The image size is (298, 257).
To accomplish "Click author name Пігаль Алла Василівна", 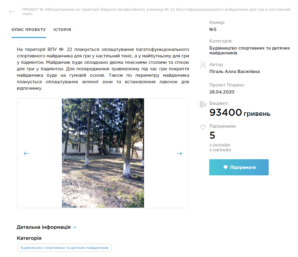I will (x=234, y=72).
